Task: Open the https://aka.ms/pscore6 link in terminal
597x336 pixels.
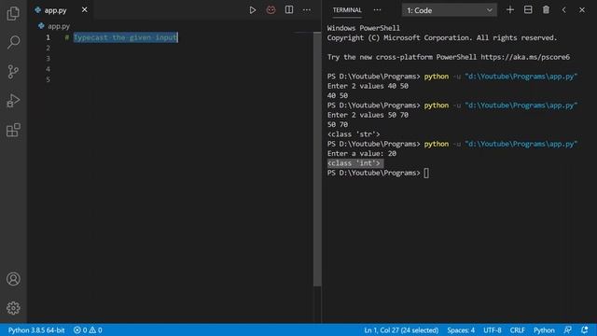Action: click(x=525, y=57)
